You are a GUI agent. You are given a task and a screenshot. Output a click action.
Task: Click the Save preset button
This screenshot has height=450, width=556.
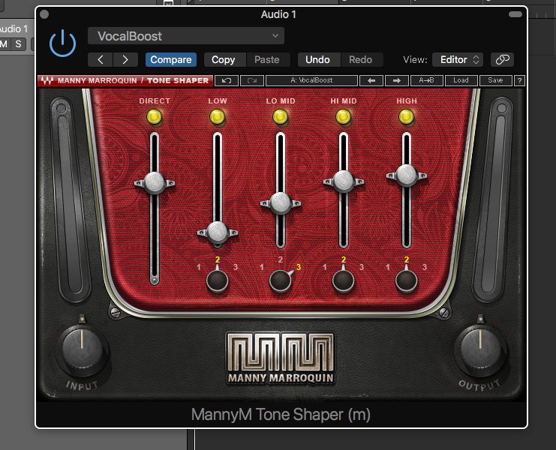496,80
